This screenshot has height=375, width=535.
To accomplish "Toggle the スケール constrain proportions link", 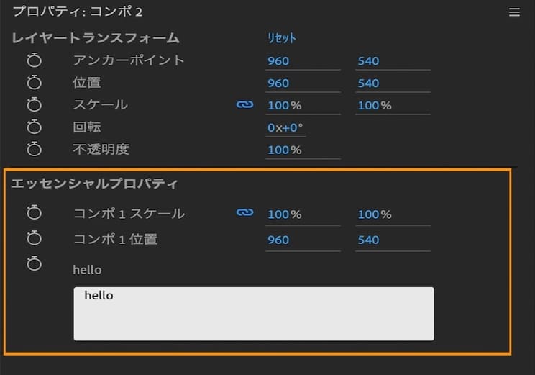I will tap(245, 105).
